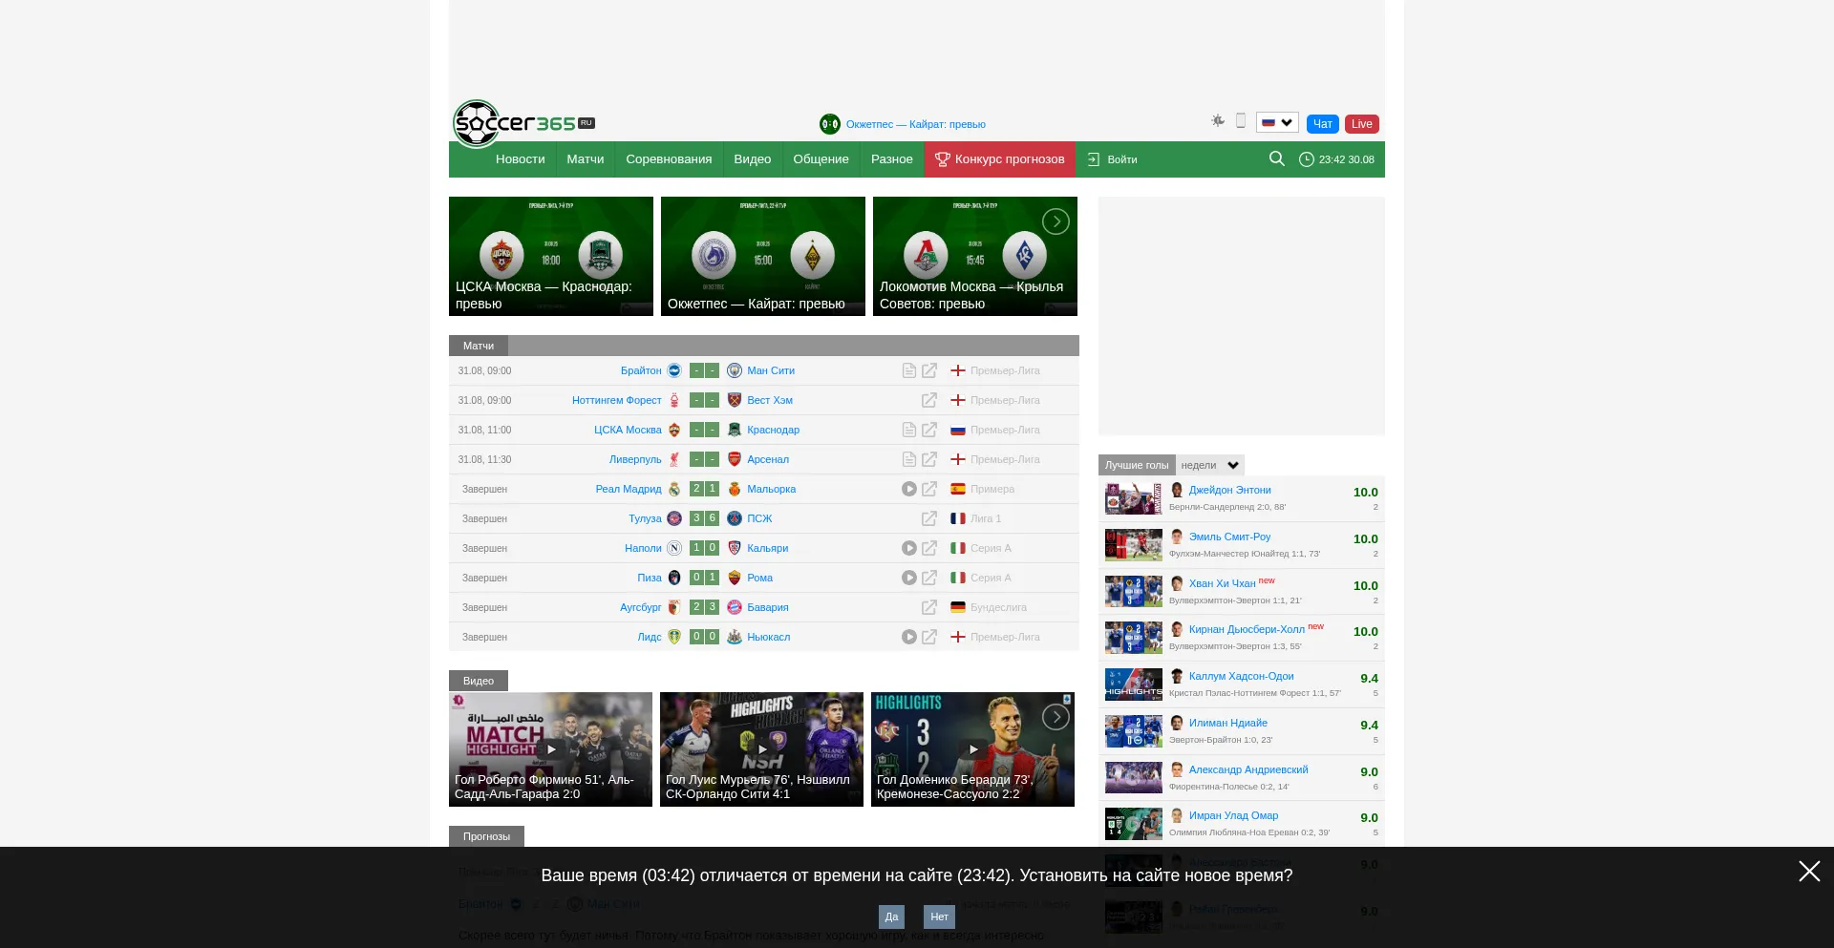Open the Прогнозы section tab
The height and width of the screenshot is (948, 1834).
[x=486, y=836]
